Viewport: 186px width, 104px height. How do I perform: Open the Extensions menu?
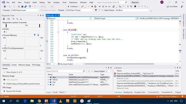(73, 2)
